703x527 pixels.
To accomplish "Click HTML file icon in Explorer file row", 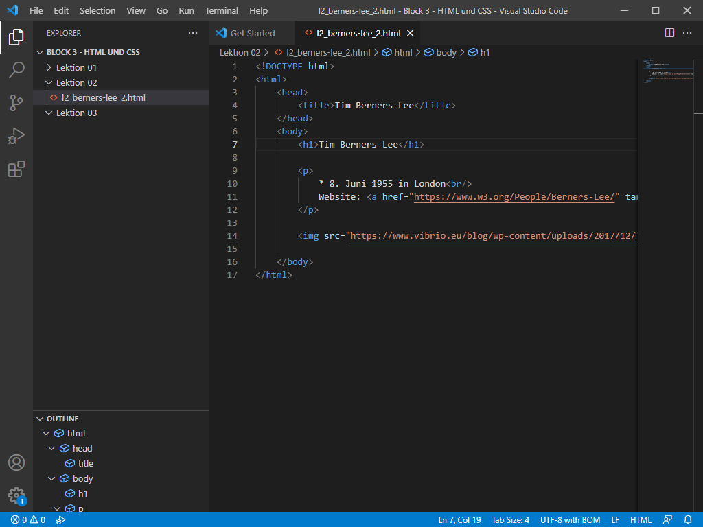I will pos(54,97).
